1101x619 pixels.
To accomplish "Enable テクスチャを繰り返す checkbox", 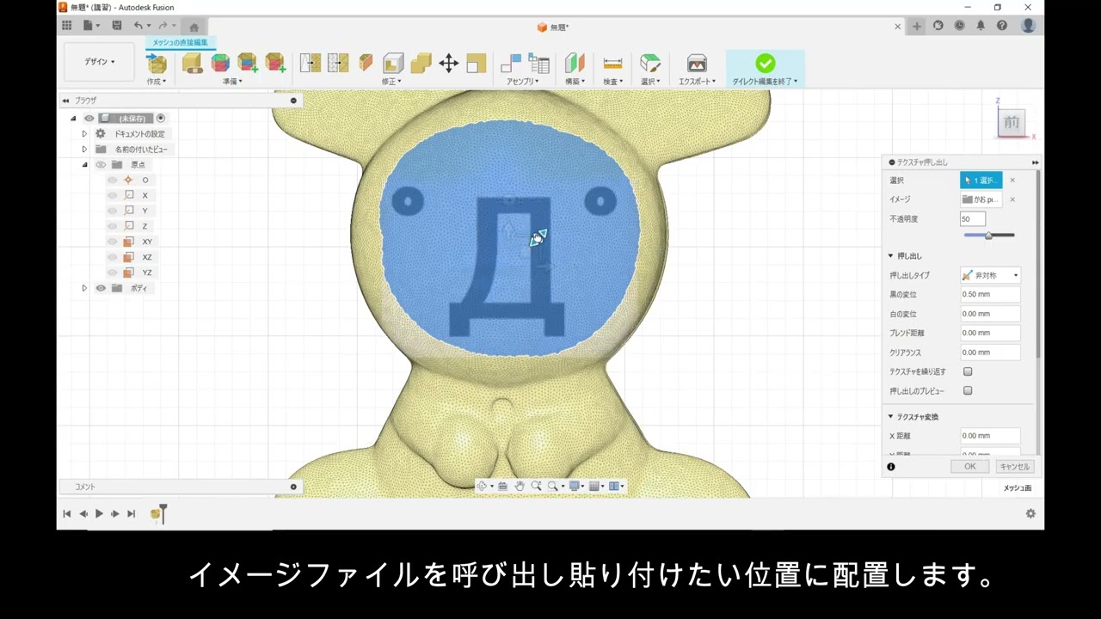I will 968,371.
